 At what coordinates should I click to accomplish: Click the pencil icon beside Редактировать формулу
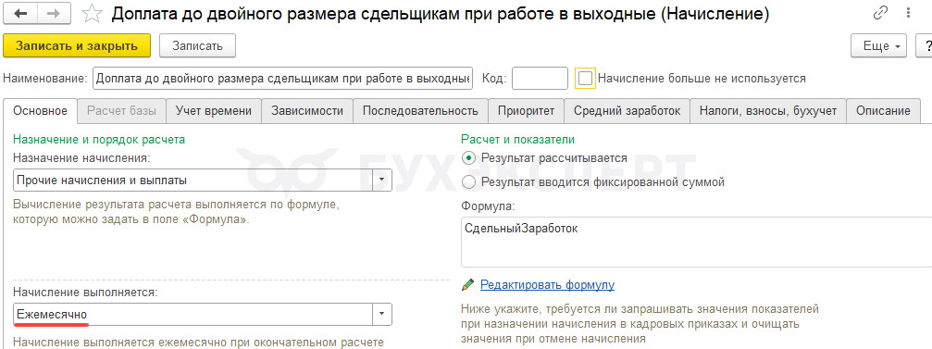[468, 285]
